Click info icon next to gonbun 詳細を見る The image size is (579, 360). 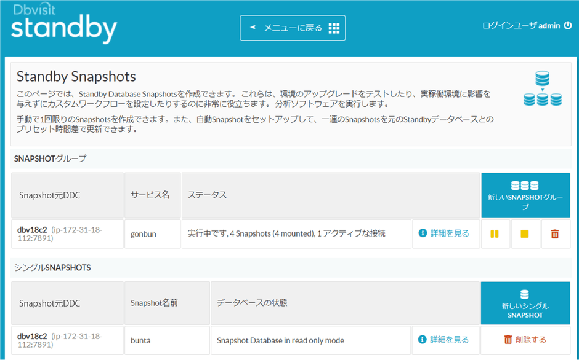coord(422,233)
